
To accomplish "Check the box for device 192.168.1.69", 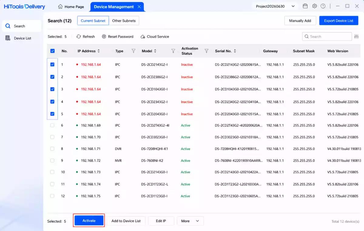I will [x=52, y=125].
